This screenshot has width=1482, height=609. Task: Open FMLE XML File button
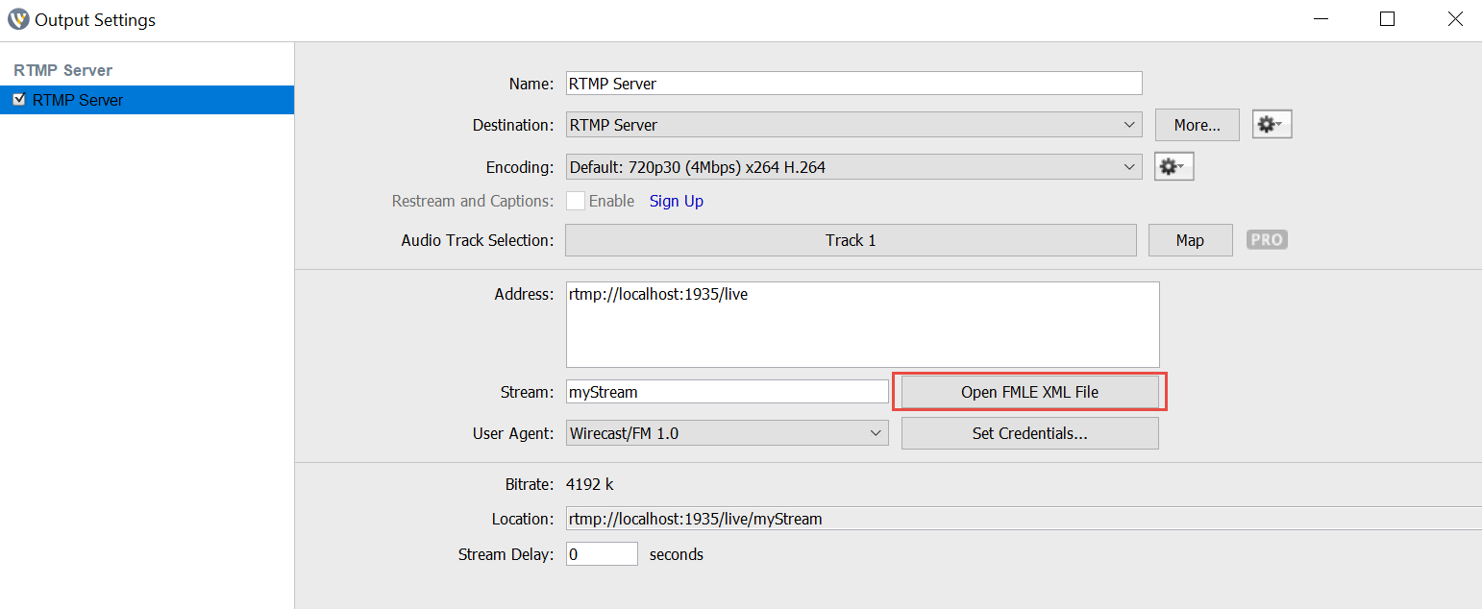click(1029, 392)
